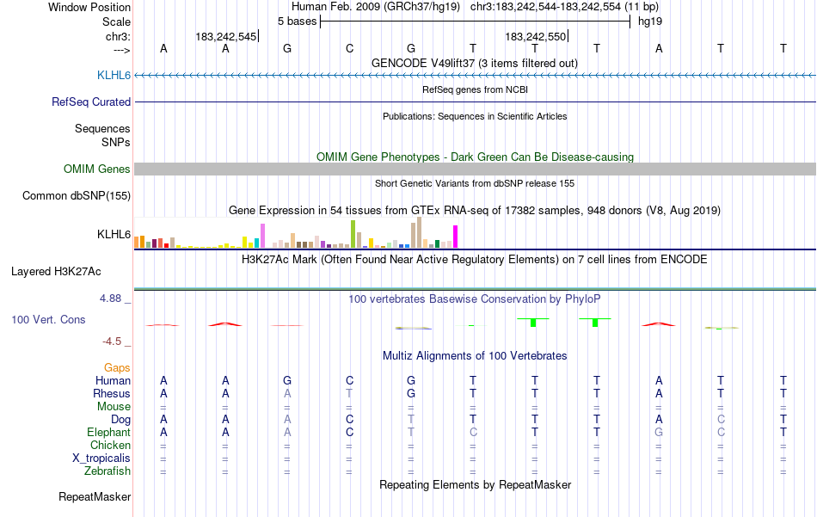Image resolution: width=817 pixels, height=517 pixels.
Task: Click the RefSeq genes from NCBI title
Action: [475, 89]
